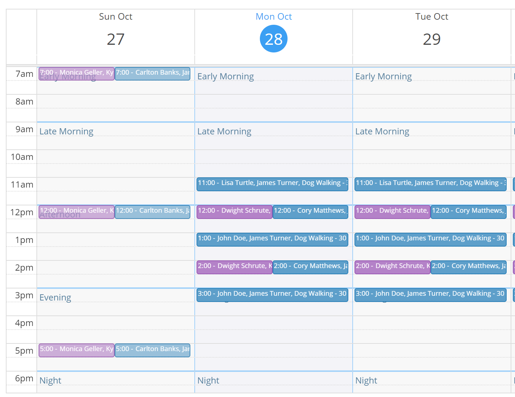Click the 5pm time axis label
The height and width of the screenshot is (397, 515).
24,351
